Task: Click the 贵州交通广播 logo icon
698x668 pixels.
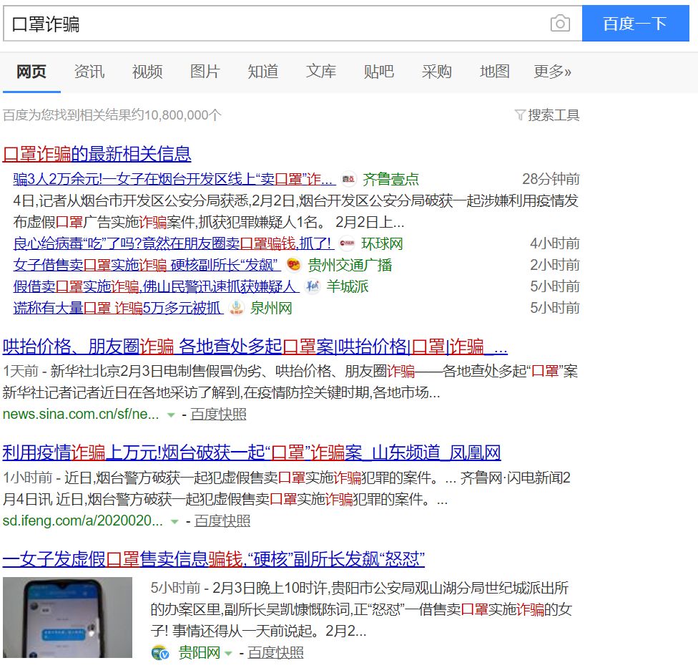Action: (294, 265)
